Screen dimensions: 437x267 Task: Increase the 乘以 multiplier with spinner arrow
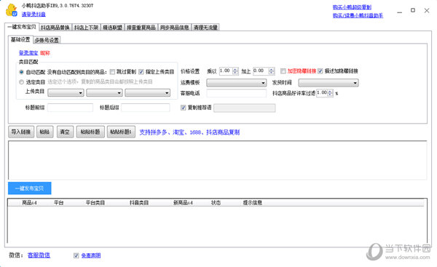click(235, 69)
